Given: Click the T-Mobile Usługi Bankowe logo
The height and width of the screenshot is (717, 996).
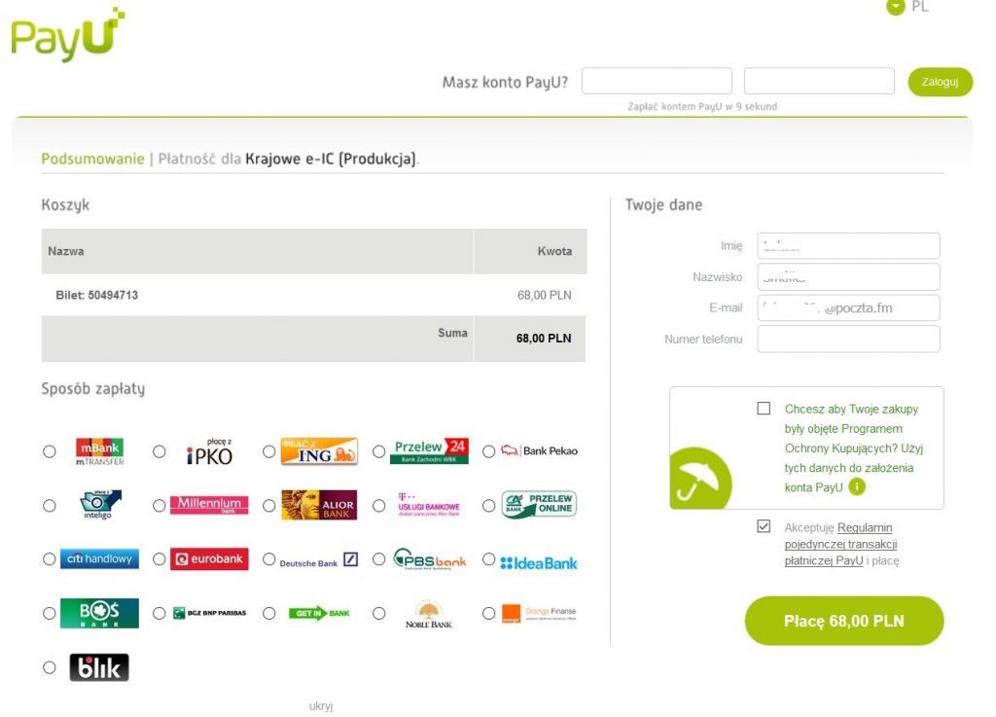Looking at the screenshot, I should pyautogui.click(x=429, y=505).
